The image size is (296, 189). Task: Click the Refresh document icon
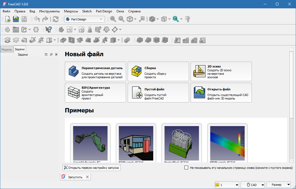(56, 19)
